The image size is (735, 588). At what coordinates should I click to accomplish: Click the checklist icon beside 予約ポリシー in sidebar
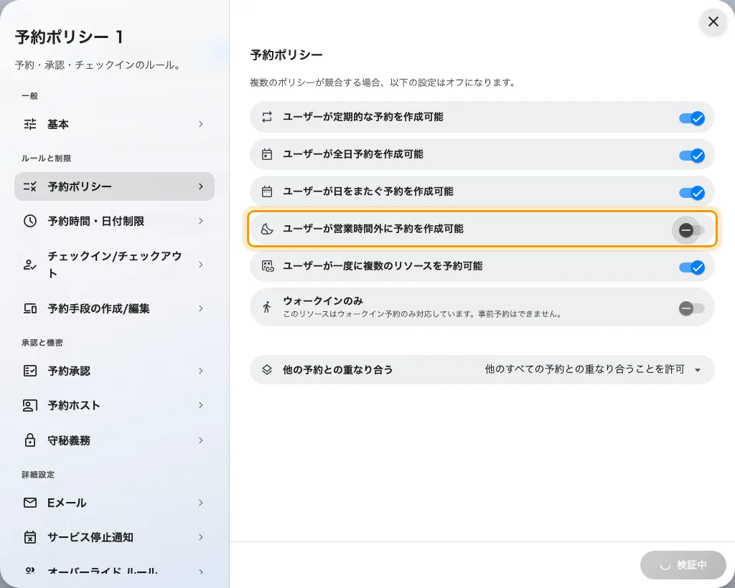click(30, 186)
